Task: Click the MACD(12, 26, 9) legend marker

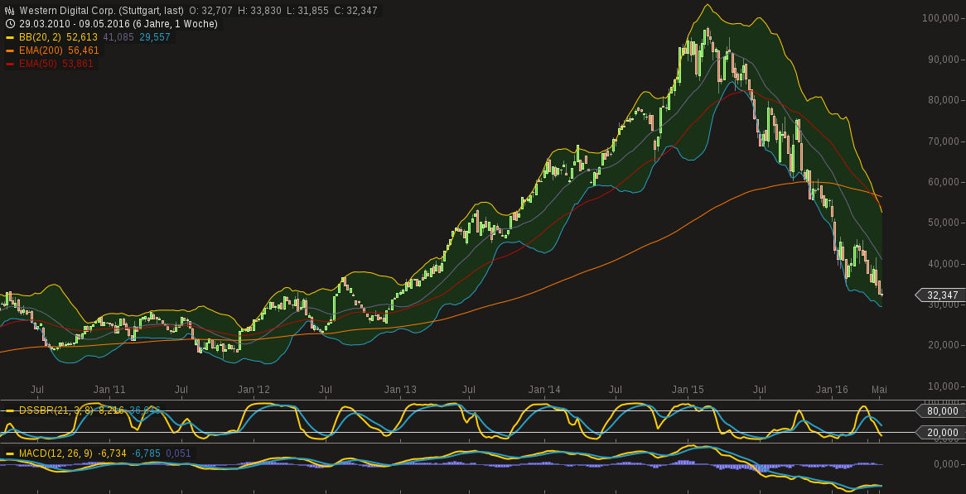Action: click(10, 453)
